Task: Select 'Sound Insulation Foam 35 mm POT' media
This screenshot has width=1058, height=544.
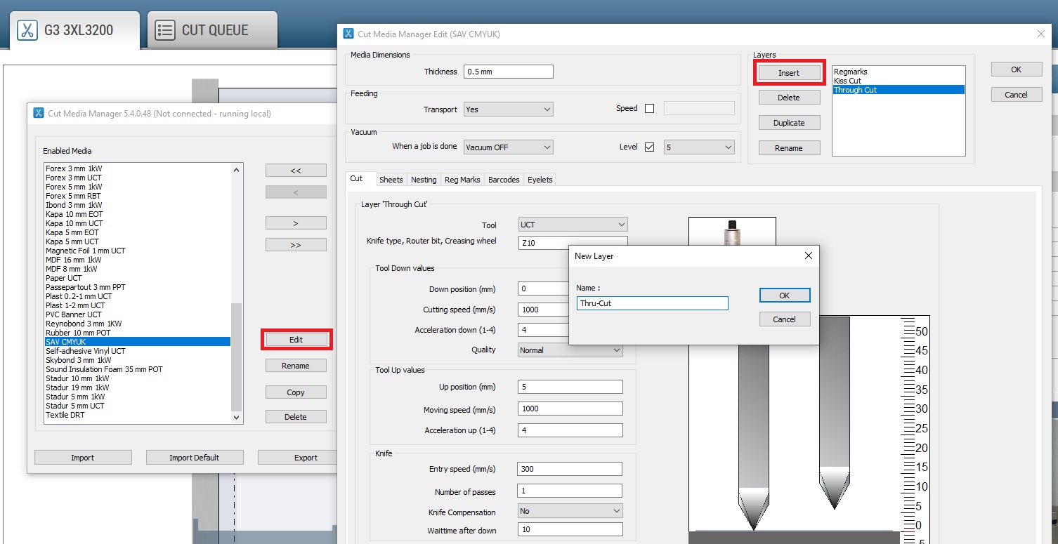Action: point(138,369)
